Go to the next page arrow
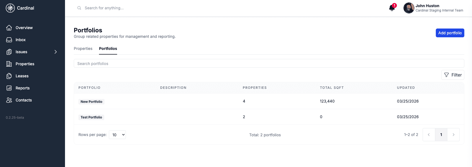 pos(453,135)
